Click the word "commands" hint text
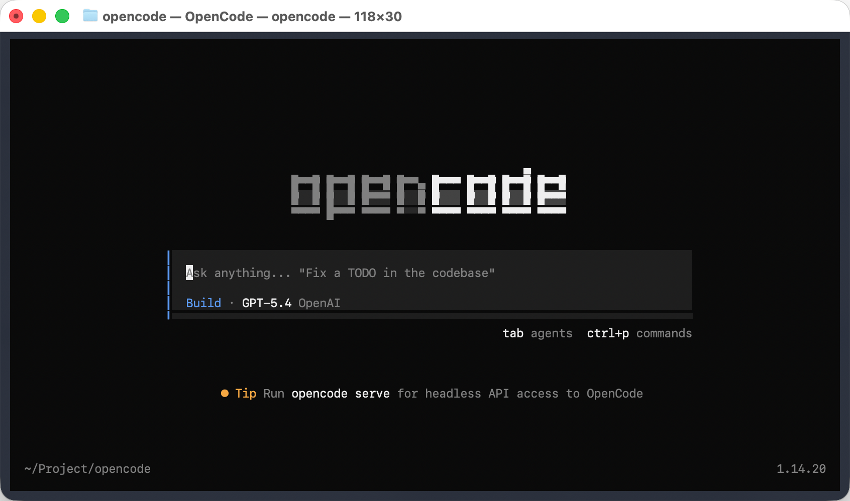This screenshot has width=850, height=501. click(x=664, y=333)
